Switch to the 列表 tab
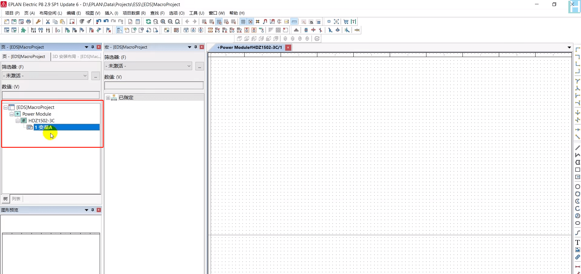Screen dimensions: 581x274 click(x=16, y=199)
